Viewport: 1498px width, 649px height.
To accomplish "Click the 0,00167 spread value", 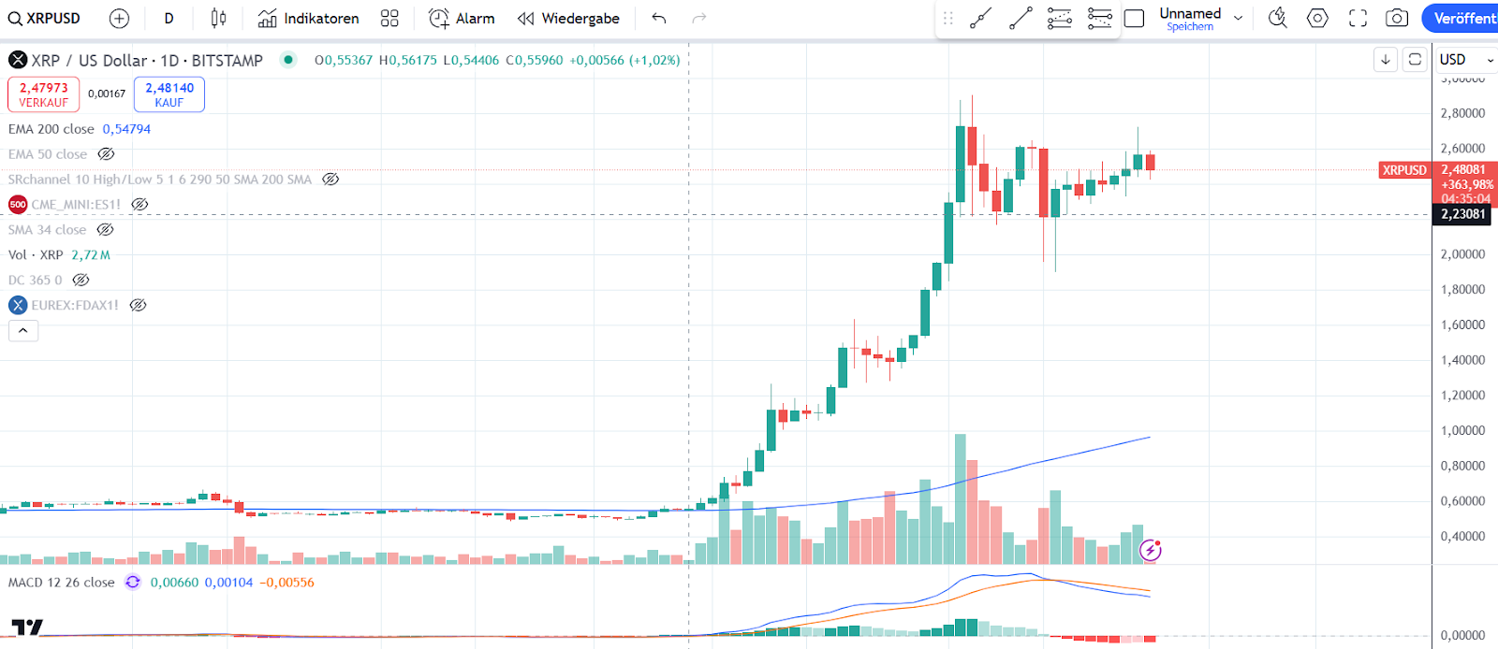I will [x=107, y=94].
